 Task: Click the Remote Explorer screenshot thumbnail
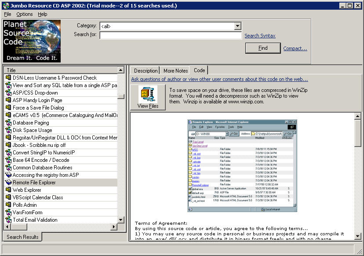coord(242,166)
